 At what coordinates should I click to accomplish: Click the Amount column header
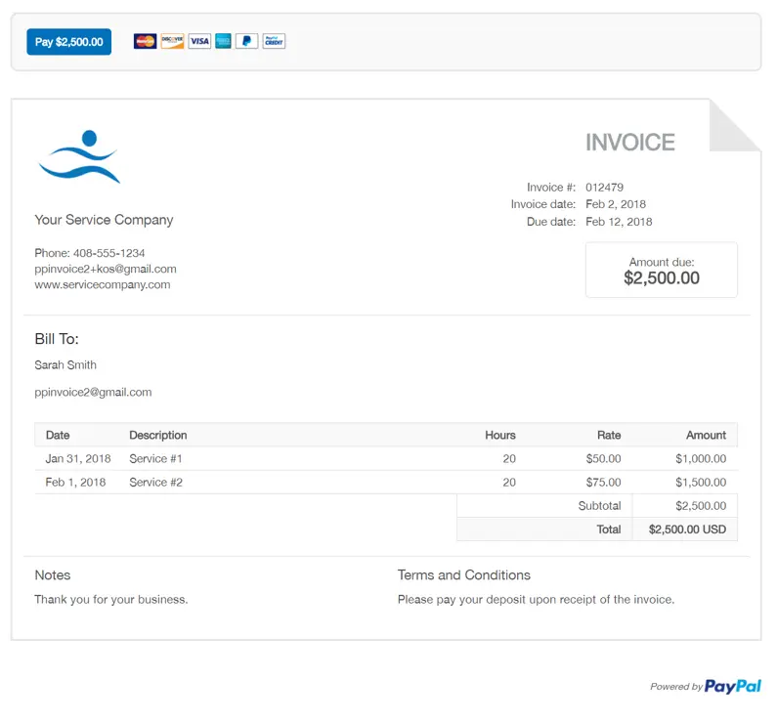[x=706, y=435]
